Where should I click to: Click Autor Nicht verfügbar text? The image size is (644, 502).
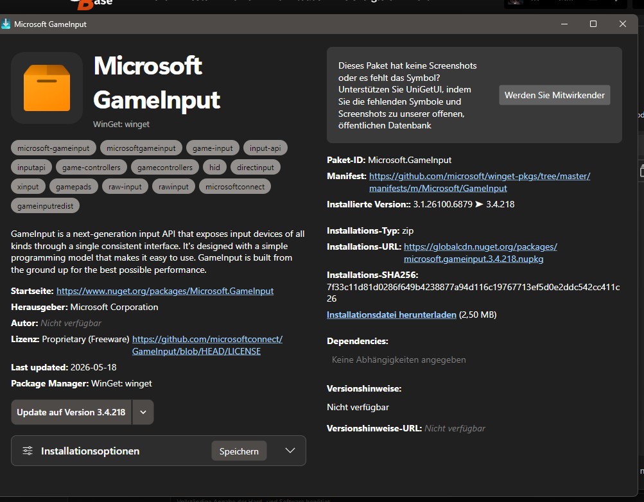tap(71, 323)
